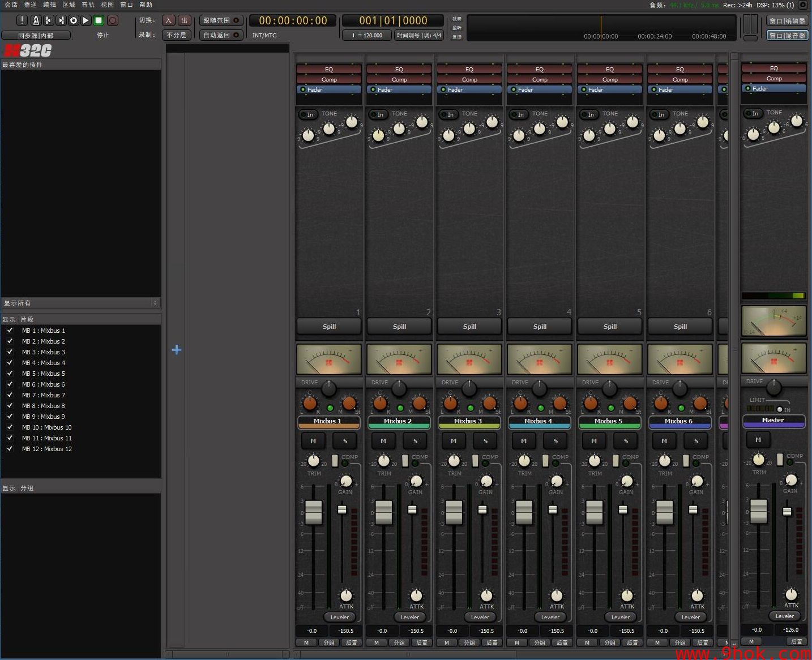This screenshot has height=660, width=812.
Task: Click the 00:00:00:00 timecode clock
Action: [x=293, y=21]
